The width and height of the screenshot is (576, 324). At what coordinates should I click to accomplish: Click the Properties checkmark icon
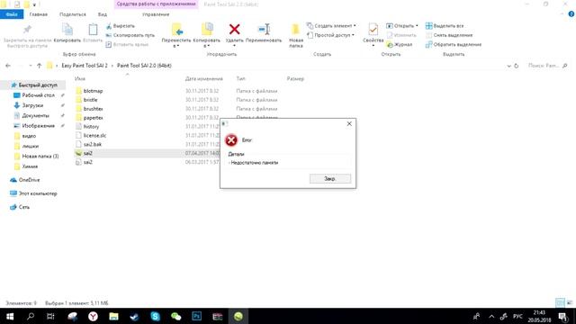[x=373, y=30]
